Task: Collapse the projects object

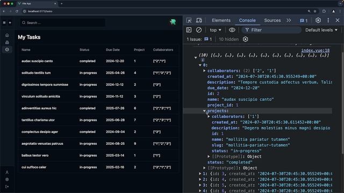Action: tap(204, 111)
